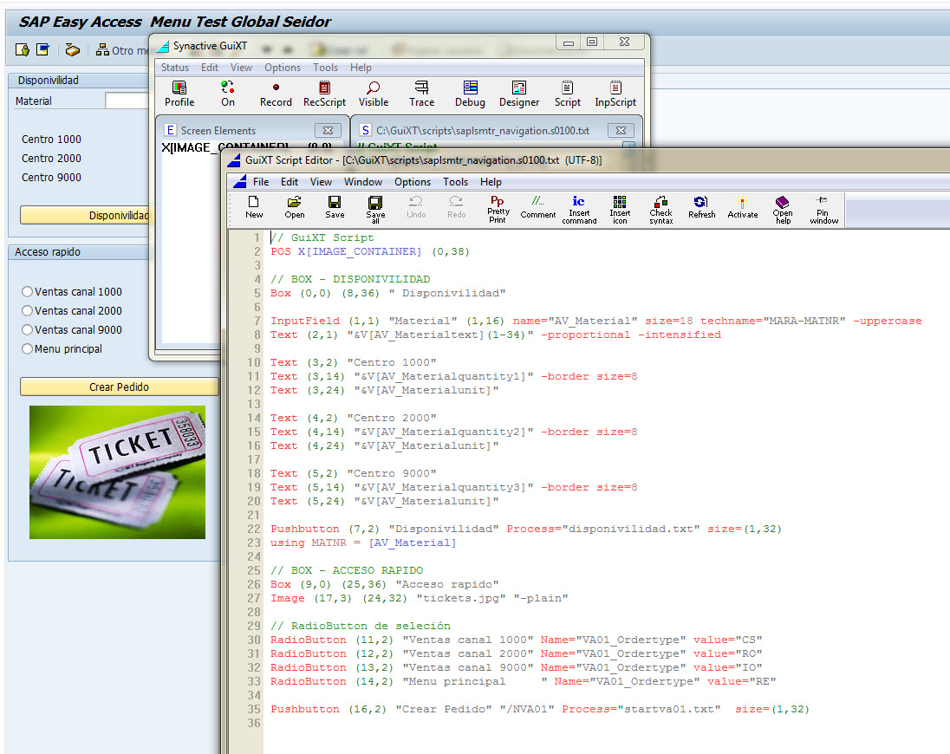Open Designer from GuiXT toolbar
This screenshot has height=754, width=950.
coord(519,94)
